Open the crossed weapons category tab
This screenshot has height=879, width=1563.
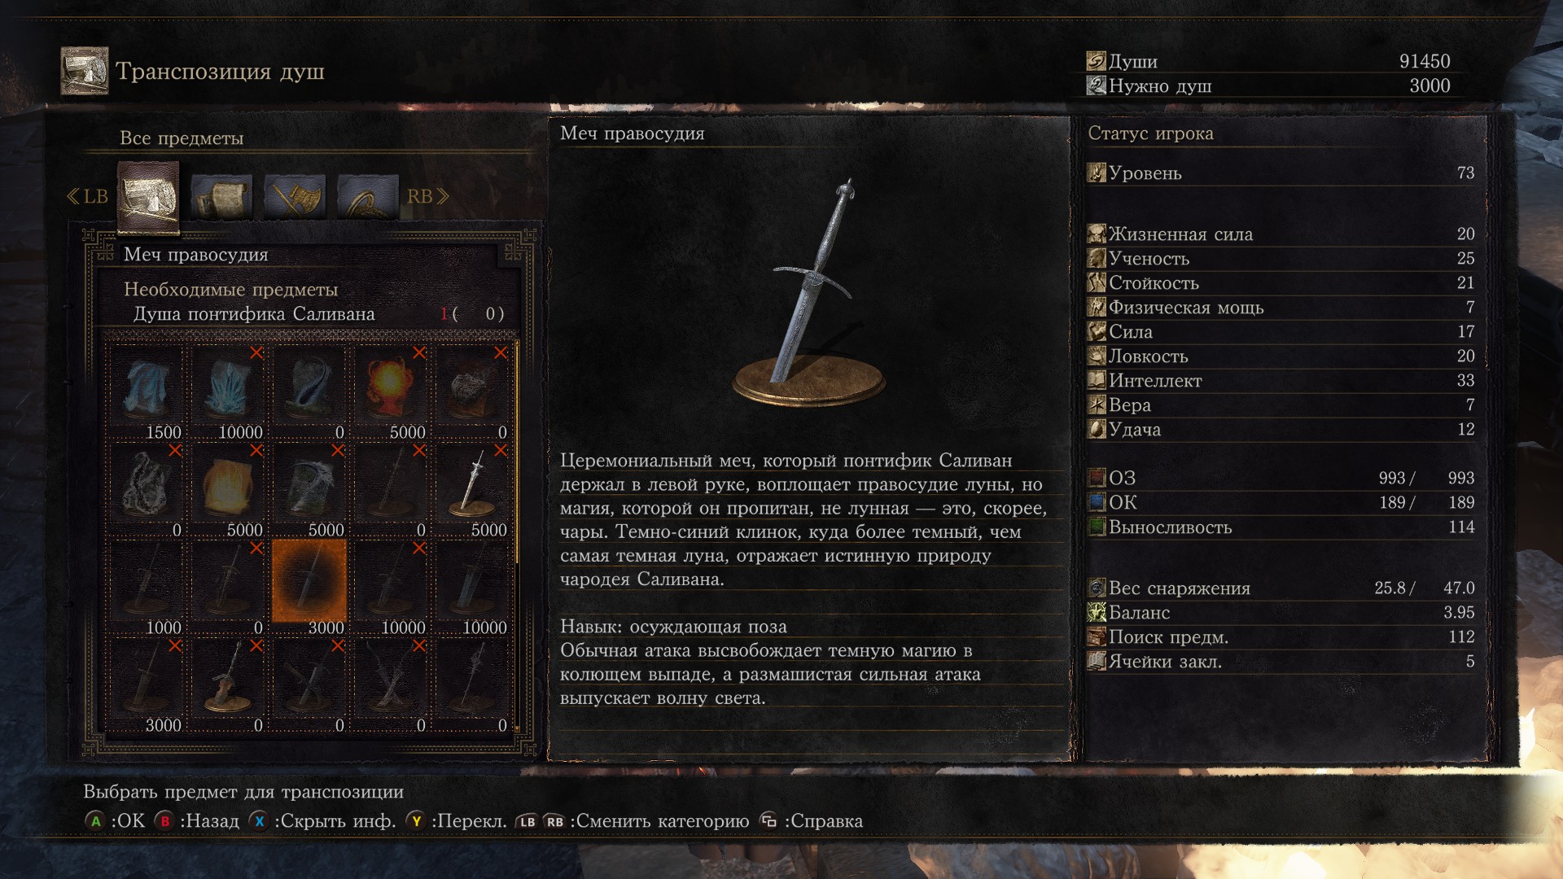[x=295, y=197]
